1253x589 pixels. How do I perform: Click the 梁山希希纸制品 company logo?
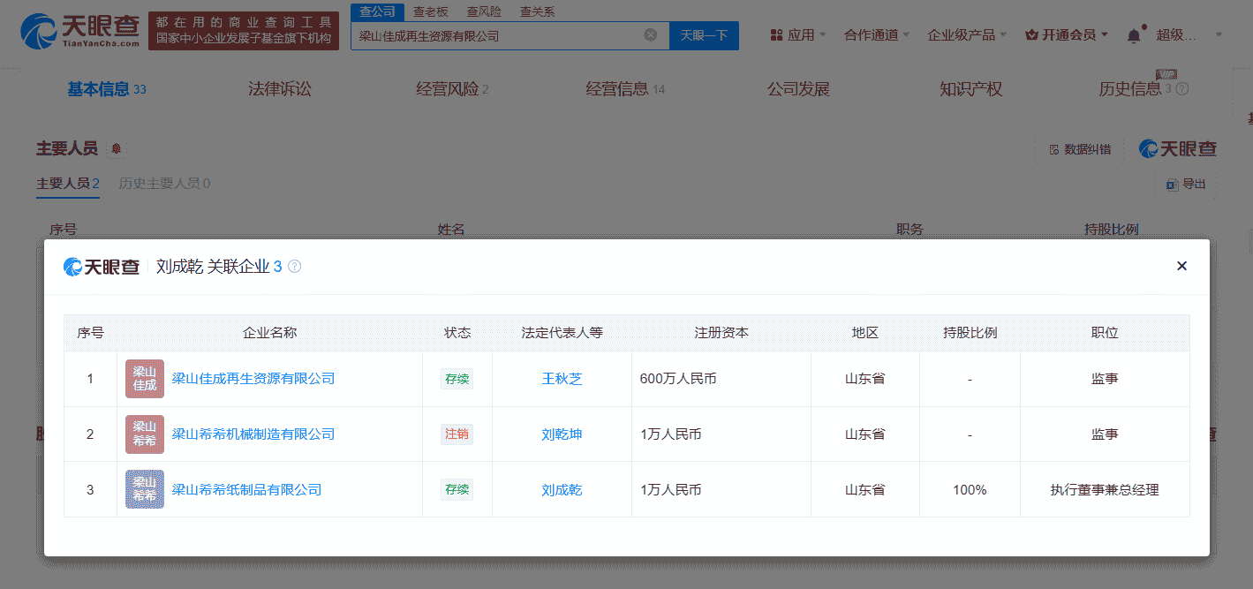pyautogui.click(x=145, y=489)
